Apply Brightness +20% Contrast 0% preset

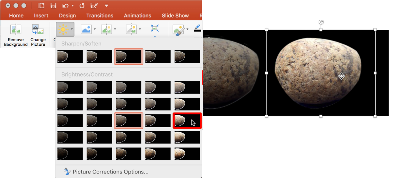[158, 121]
